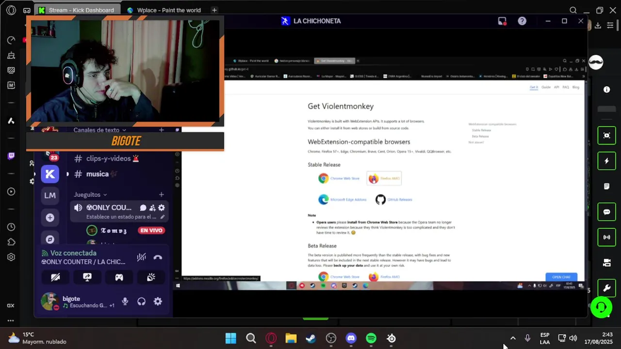Click the broadcast signal icon in right panel
The height and width of the screenshot is (349, 621).
pos(606,237)
